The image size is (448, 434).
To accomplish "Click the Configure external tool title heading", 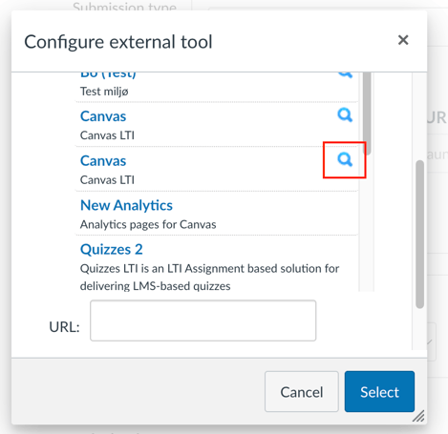I will pyautogui.click(x=118, y=42).
